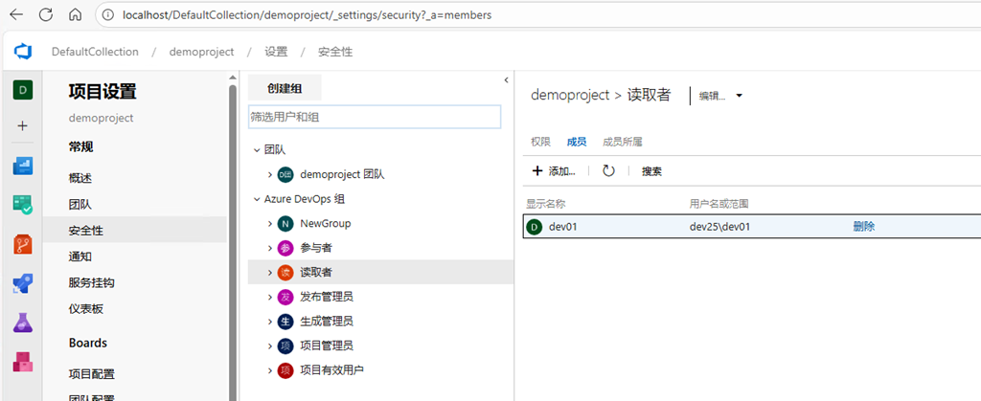Open Pipelines hub icon in sidebar

click(x=23, y=283)
